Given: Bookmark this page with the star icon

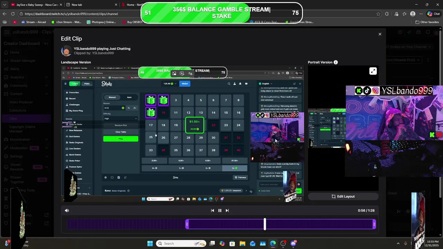Looking at the screenshot, I should pyautogui.click(x=378, y=14).
